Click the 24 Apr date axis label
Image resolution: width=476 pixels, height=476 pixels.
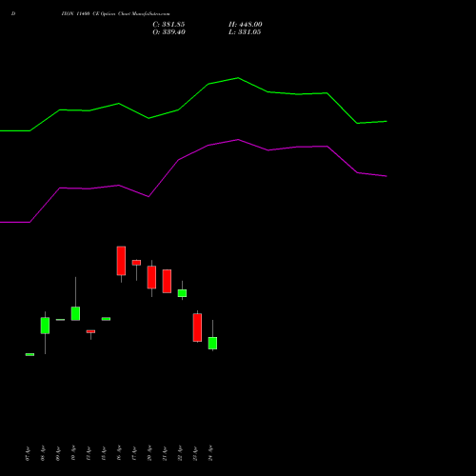coord(210,453)
